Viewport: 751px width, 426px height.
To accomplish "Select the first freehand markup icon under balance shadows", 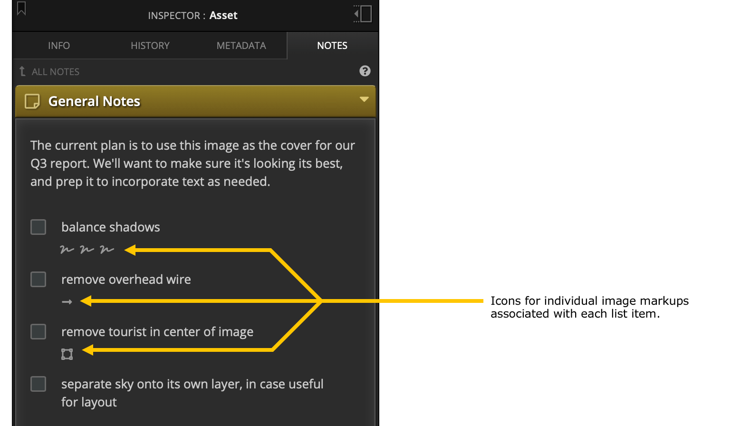I will click(x=67, y=249).
